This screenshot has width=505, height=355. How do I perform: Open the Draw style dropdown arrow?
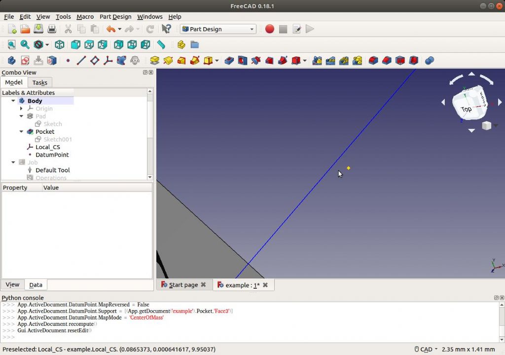pyautogui.click(x=47, y=44)
